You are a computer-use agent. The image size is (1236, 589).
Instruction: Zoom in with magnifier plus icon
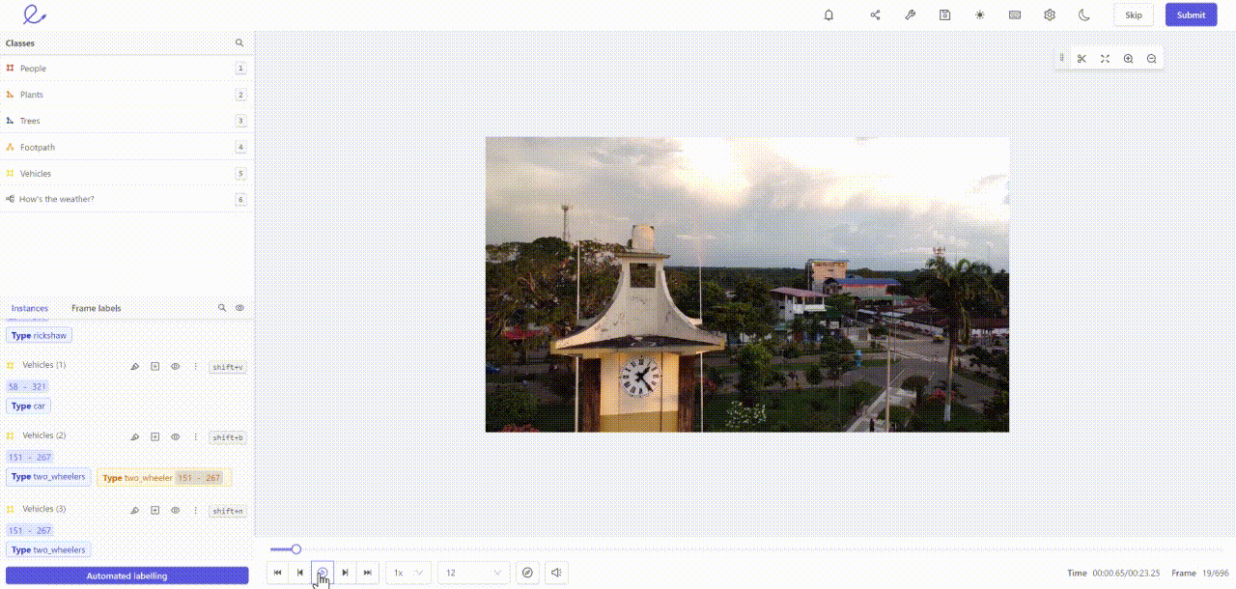pos(1128,59)
